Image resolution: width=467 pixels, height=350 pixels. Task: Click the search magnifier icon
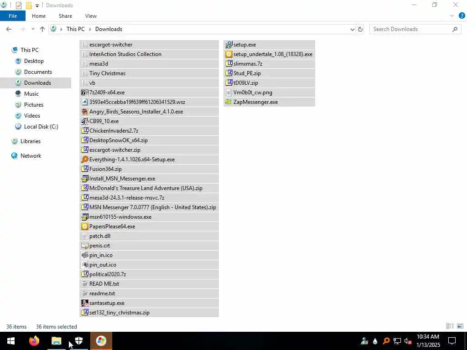pos(455,29)
